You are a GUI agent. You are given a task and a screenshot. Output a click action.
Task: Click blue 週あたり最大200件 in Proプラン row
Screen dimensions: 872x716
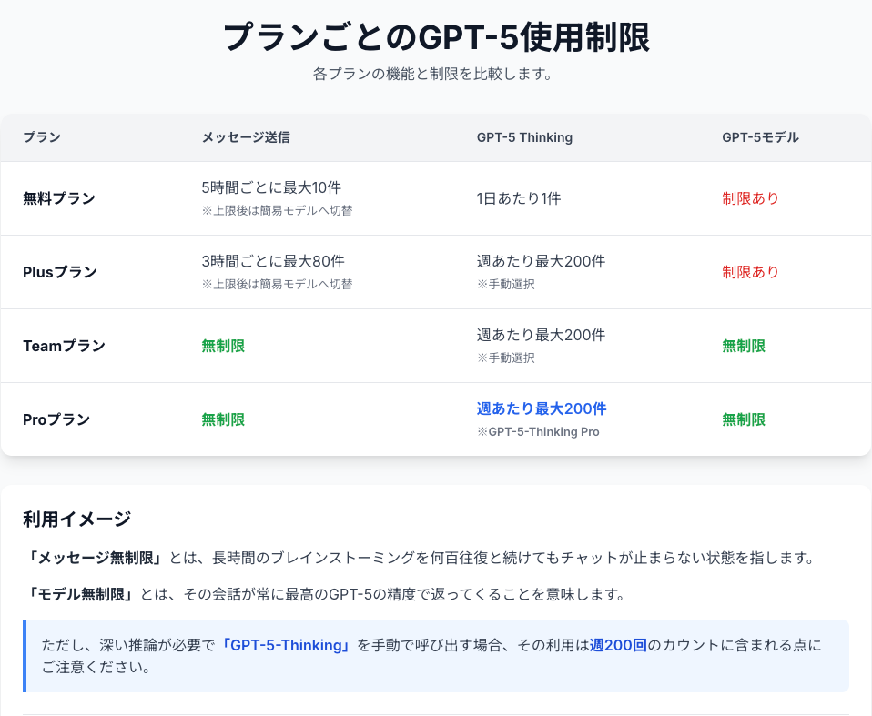[542, 408]
